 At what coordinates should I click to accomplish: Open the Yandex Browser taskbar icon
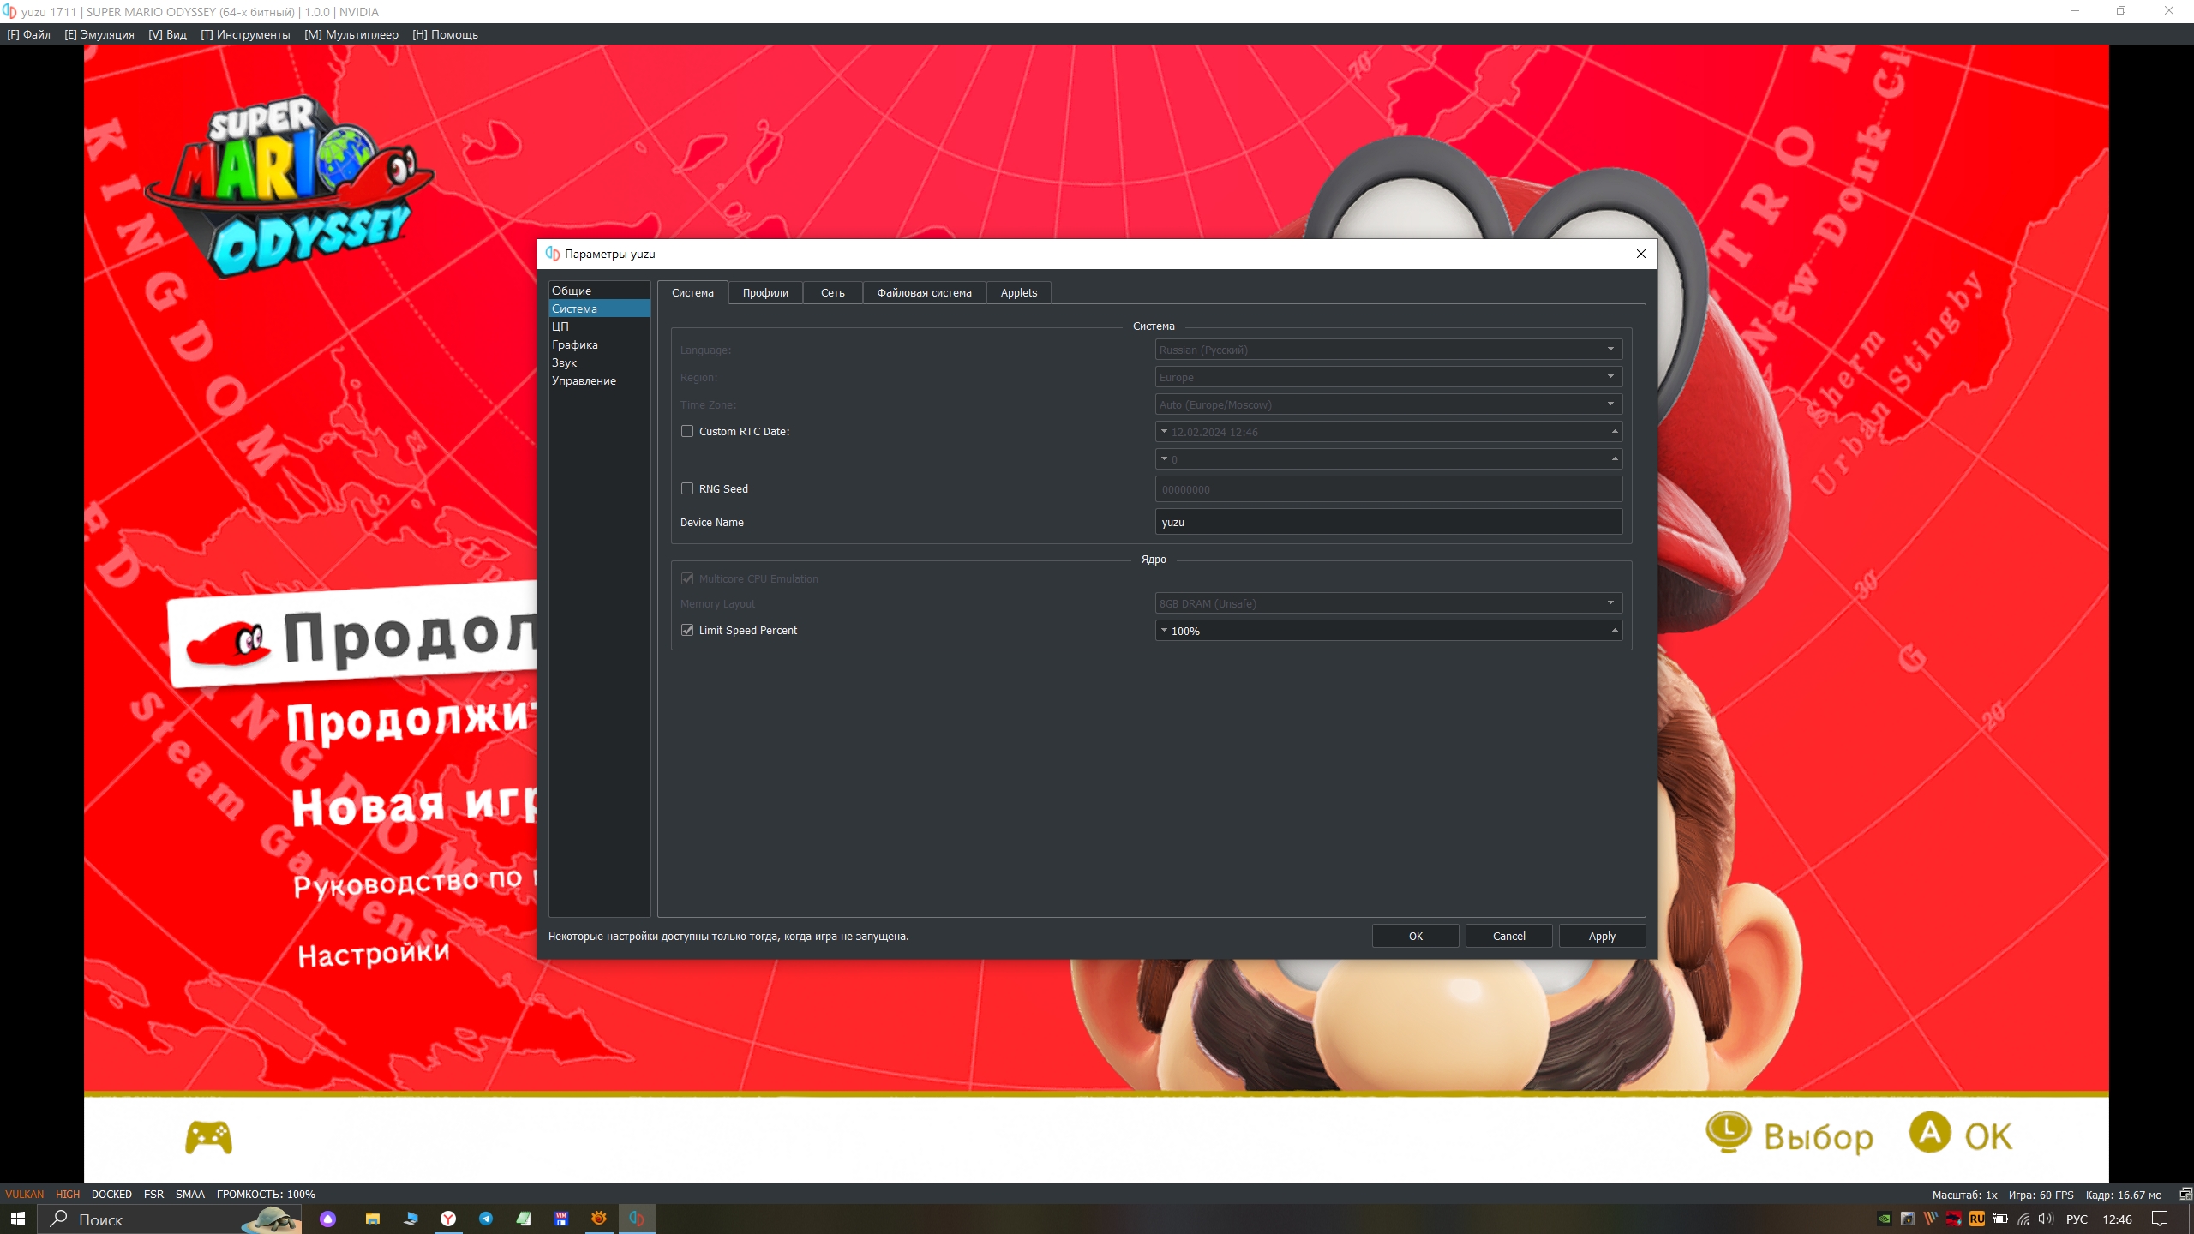(x=448, y=1219)
